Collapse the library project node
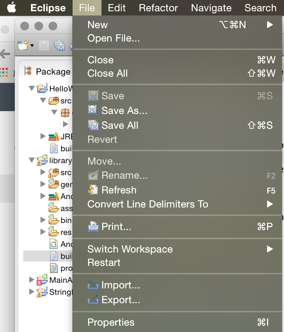This screenshot has height=332, width=284. coord(32,160)
